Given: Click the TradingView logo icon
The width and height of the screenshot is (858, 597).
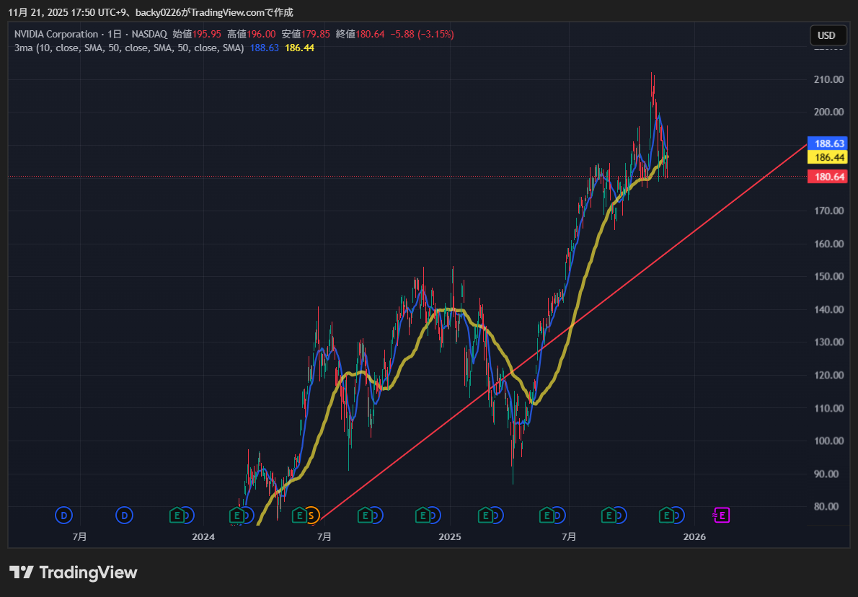Looking at the screenshot, I should click(22, 572).
